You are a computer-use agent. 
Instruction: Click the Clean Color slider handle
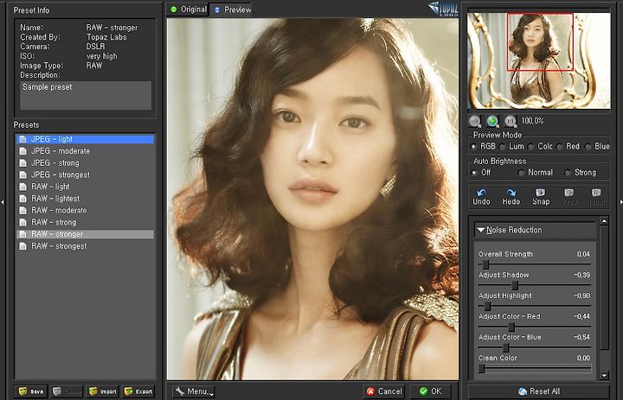pyautogui.click(x=482, y=369)
